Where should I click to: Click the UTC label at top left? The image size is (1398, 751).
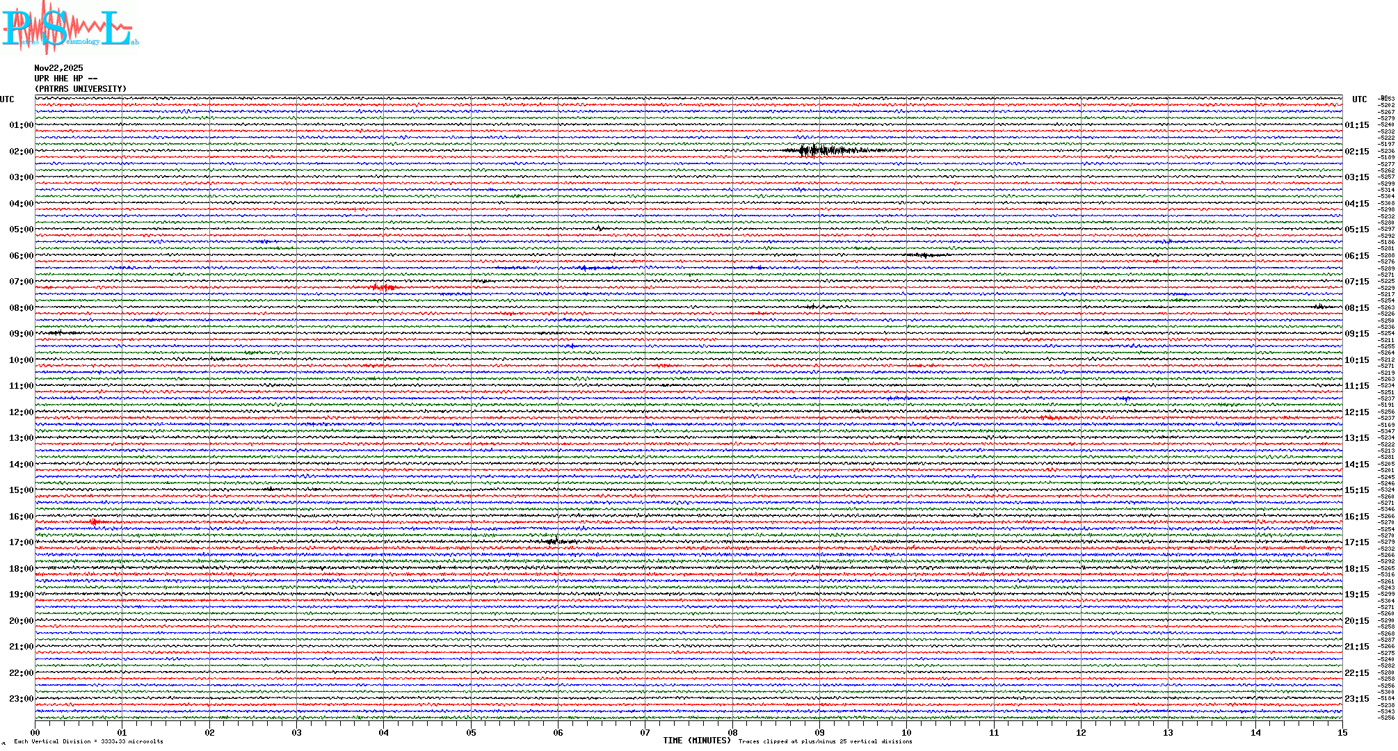point(7,99)
